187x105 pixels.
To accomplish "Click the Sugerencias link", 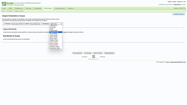I will pos(180,2).
